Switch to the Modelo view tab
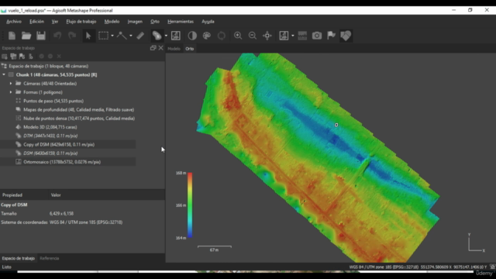 [174, 48]
